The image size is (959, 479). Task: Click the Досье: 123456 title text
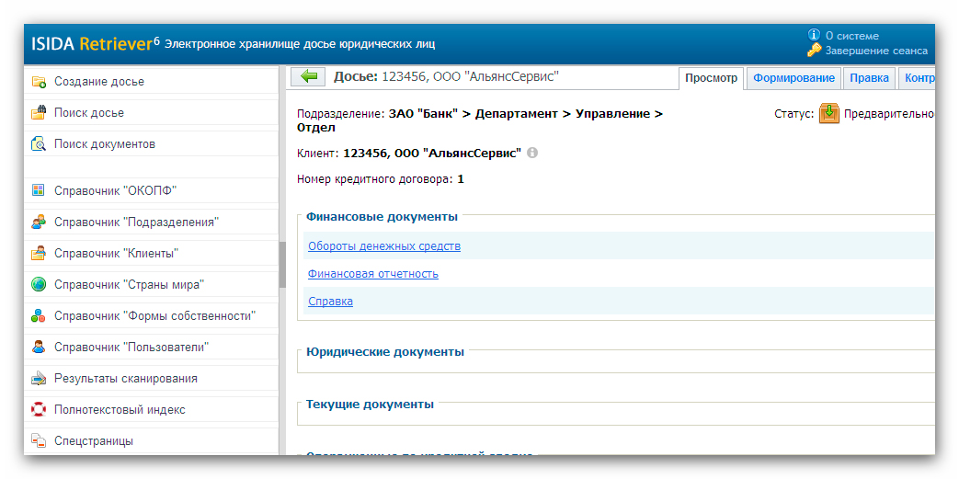click(447, 76)
